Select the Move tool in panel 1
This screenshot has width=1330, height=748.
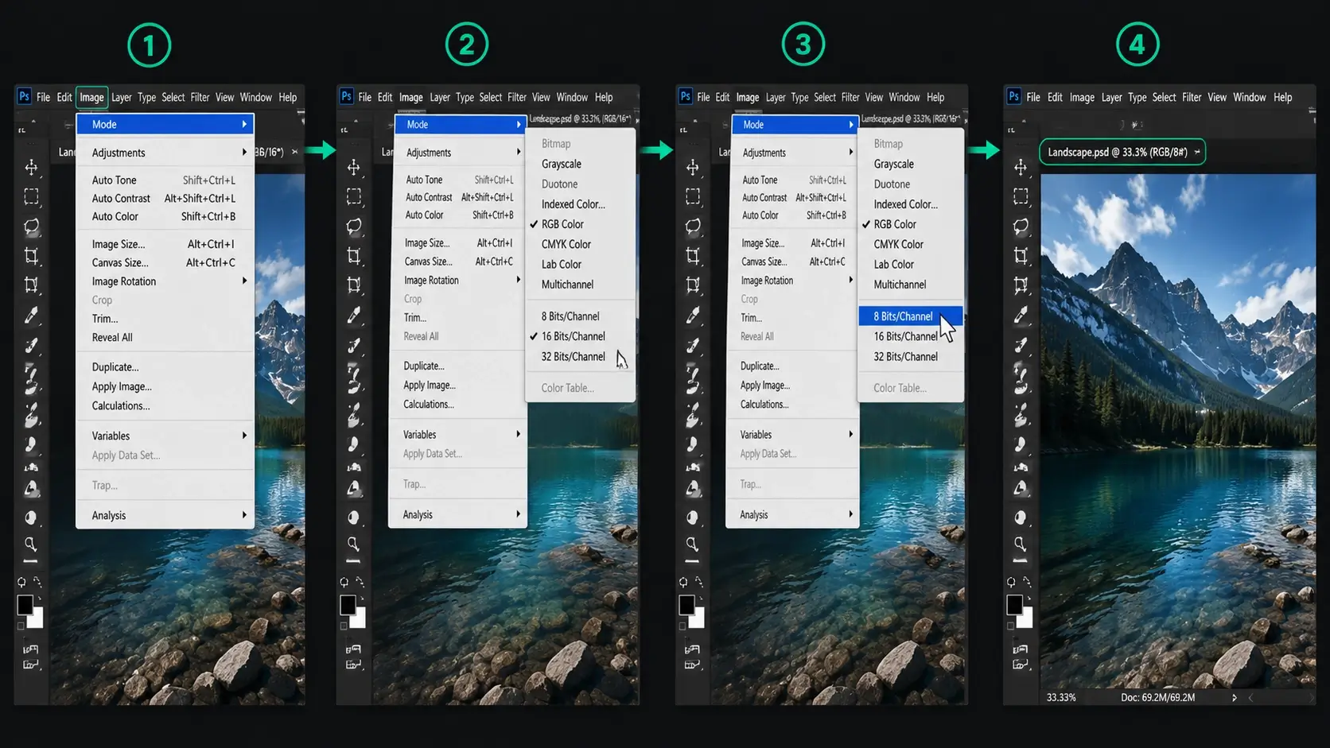click(x=31, y=167)
